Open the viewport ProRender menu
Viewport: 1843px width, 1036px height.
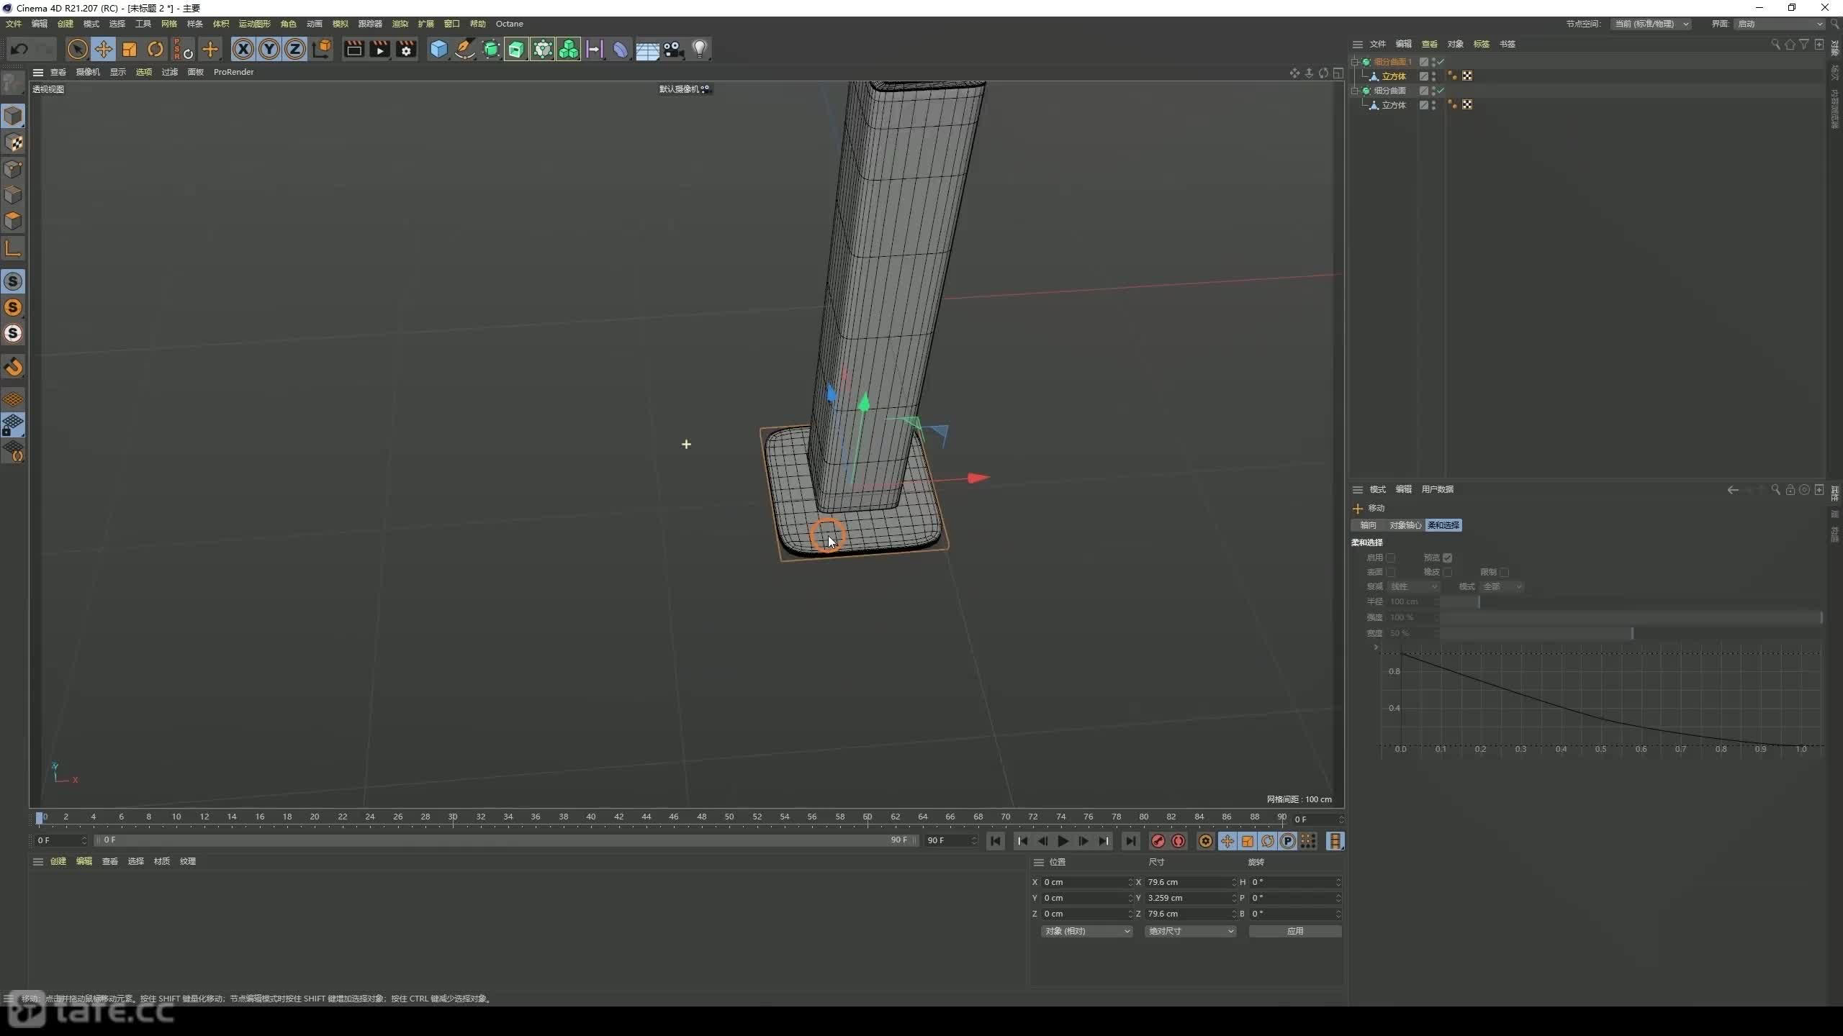pos(233,72)
